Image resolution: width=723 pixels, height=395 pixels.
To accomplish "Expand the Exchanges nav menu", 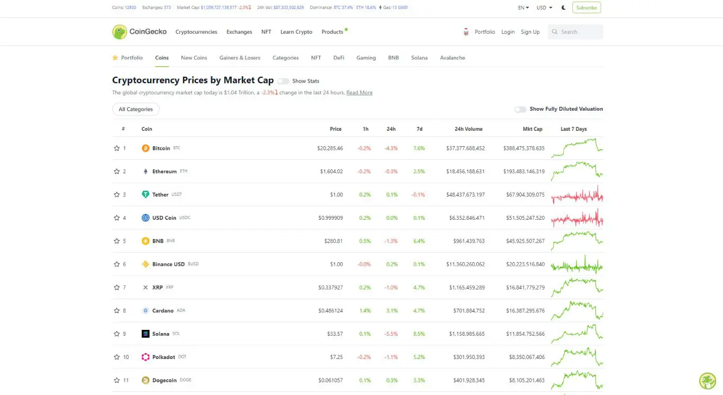I will pyautogui.click(x=239, y=32).
